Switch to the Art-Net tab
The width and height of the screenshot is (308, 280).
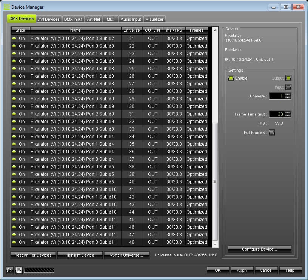[94, 19]
